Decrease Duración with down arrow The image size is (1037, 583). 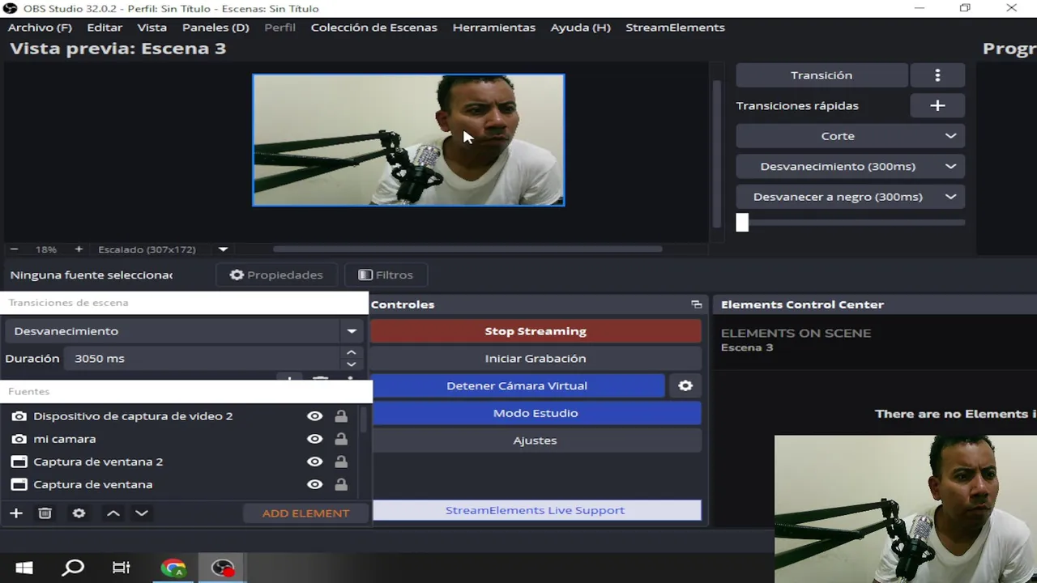351,364
